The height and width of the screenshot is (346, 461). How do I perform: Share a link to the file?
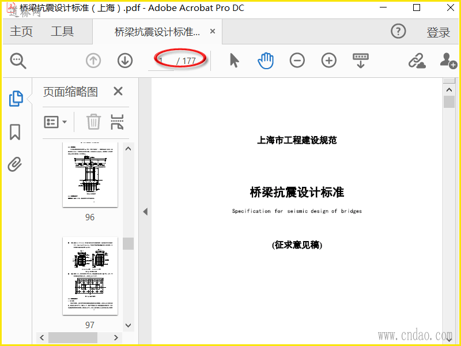point(417,61)
